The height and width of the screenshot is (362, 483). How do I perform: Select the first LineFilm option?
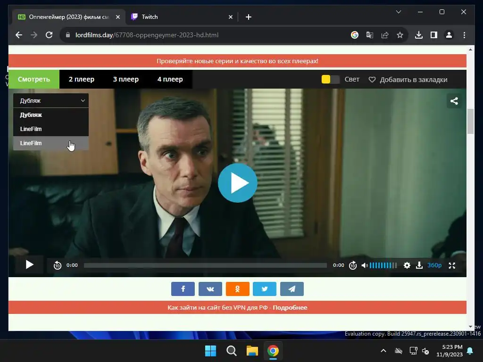(x=51, y=129)
